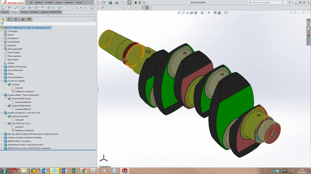Click the Windows Start button
The width and height of the screenshot is (311, 174).
click(x=4, y=171)
